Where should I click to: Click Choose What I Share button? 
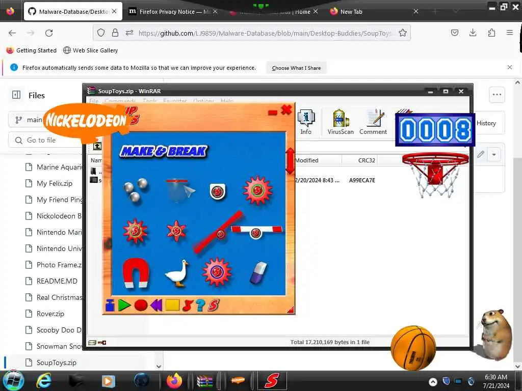click(x=296, y=68)
